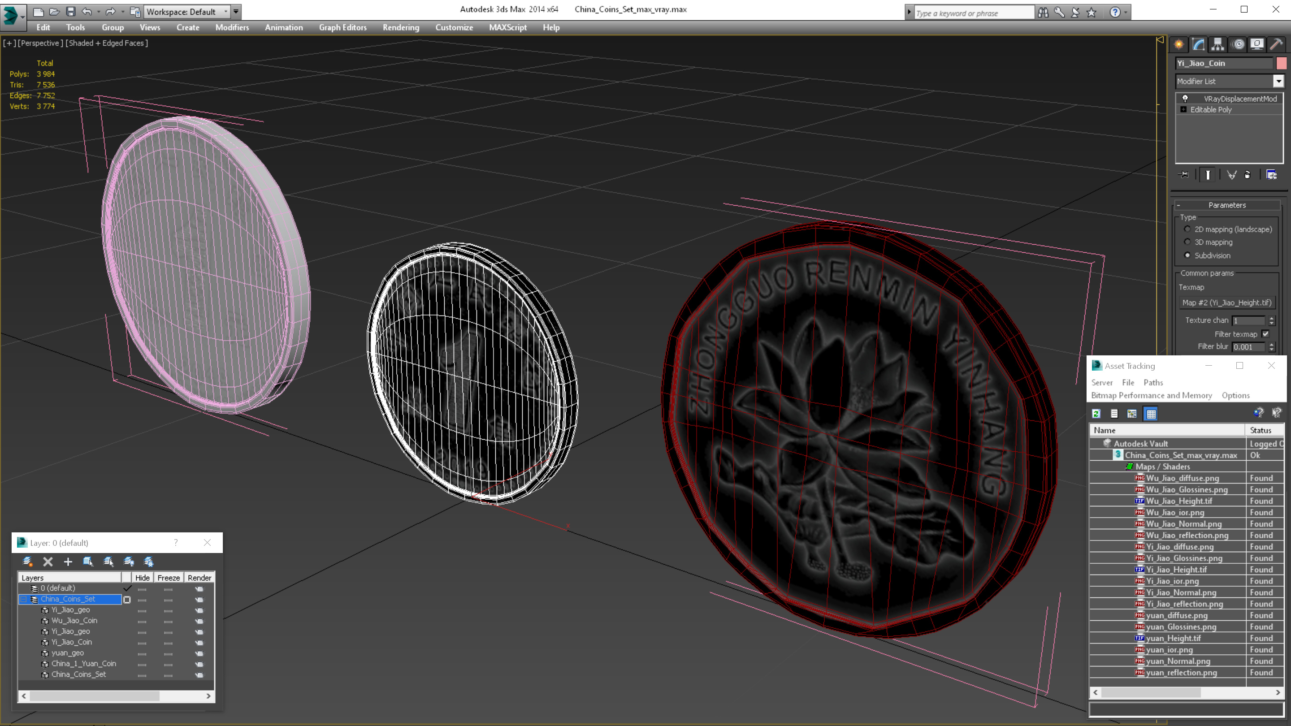Add selected objects to layer plus icon
Screen dimensions: 1291x726
68,562
